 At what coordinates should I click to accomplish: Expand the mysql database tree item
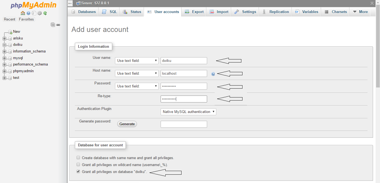coord(4,58)
